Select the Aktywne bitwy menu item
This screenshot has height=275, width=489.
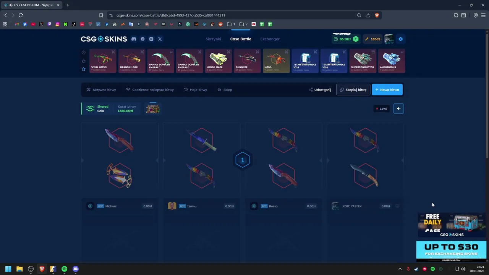coord(101,90)
